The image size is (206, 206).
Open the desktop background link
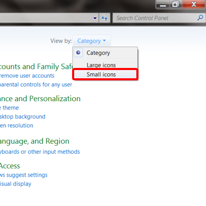pyautogui.click(x=23, y=117)
